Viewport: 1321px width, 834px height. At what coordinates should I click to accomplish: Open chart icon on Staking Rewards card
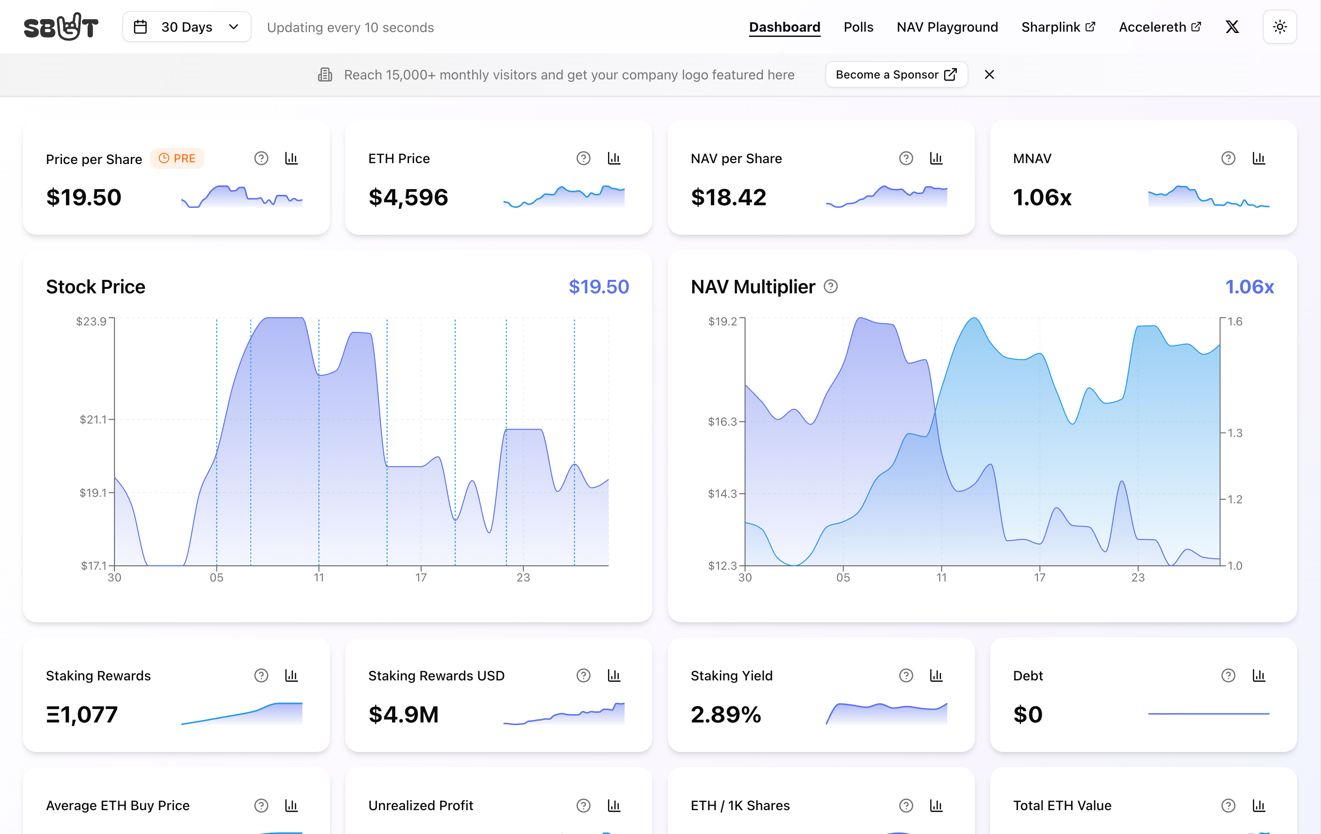(x=291, y=675)
